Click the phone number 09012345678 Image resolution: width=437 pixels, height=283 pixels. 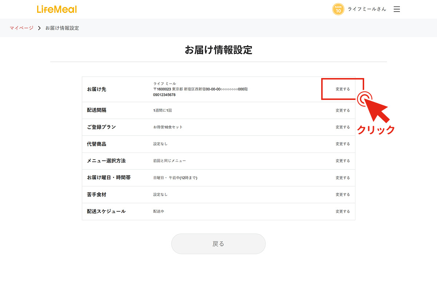pos(164,95)
